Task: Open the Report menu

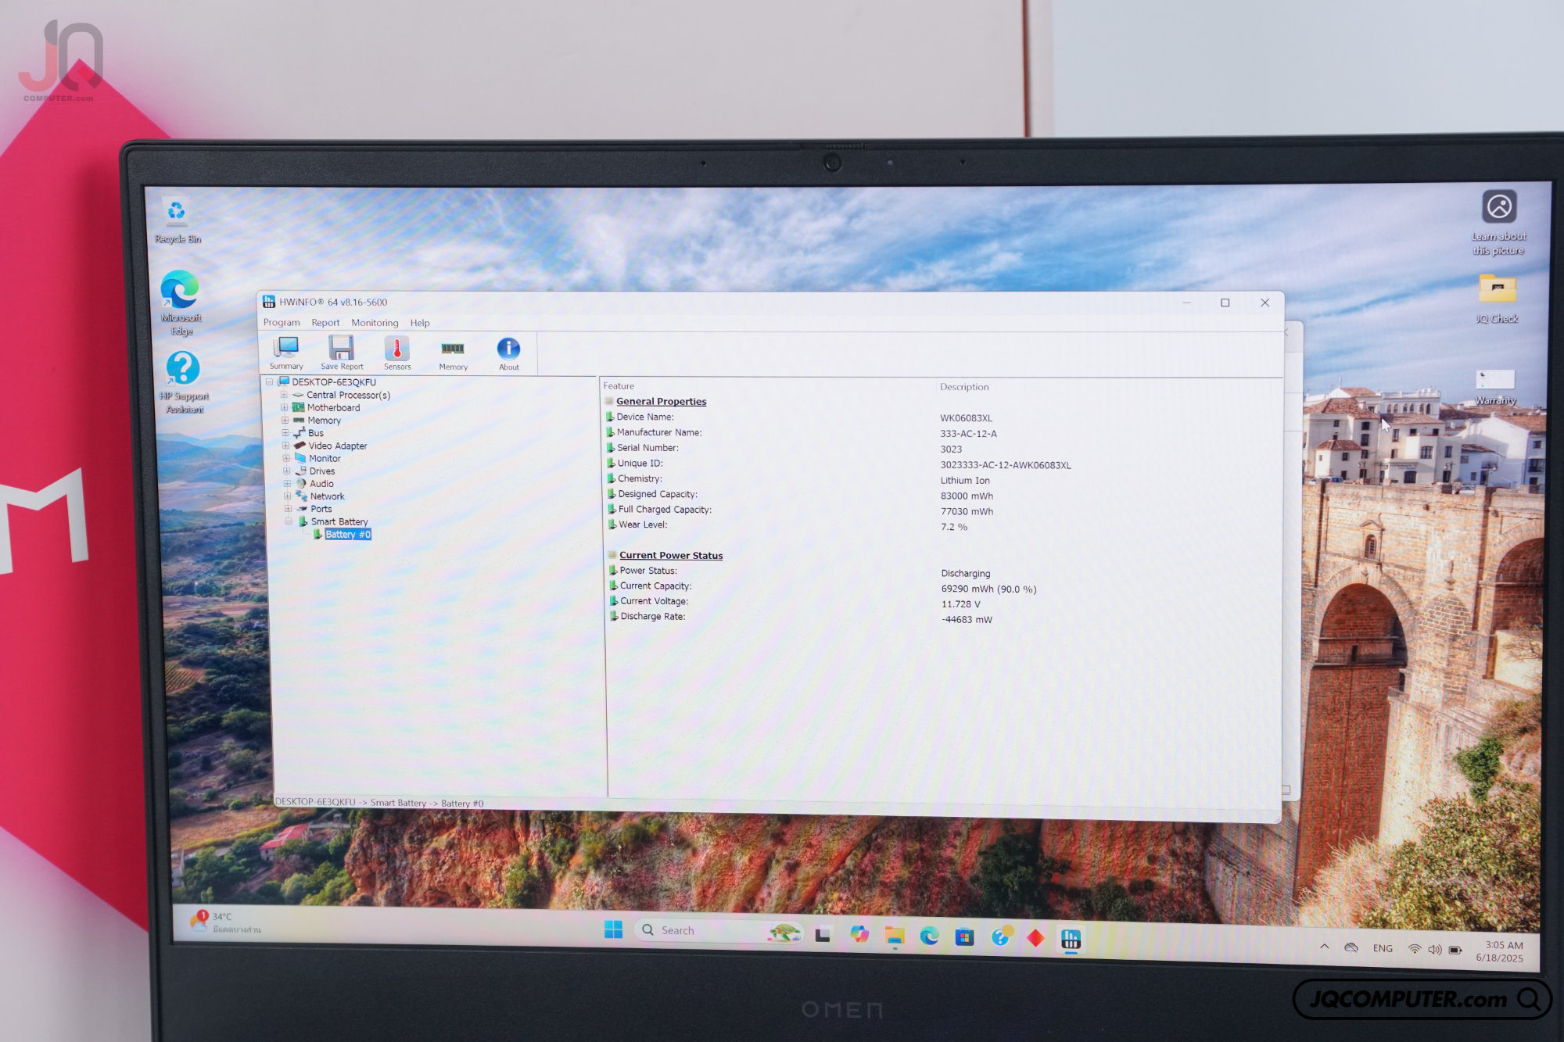Action: [325, 323]
